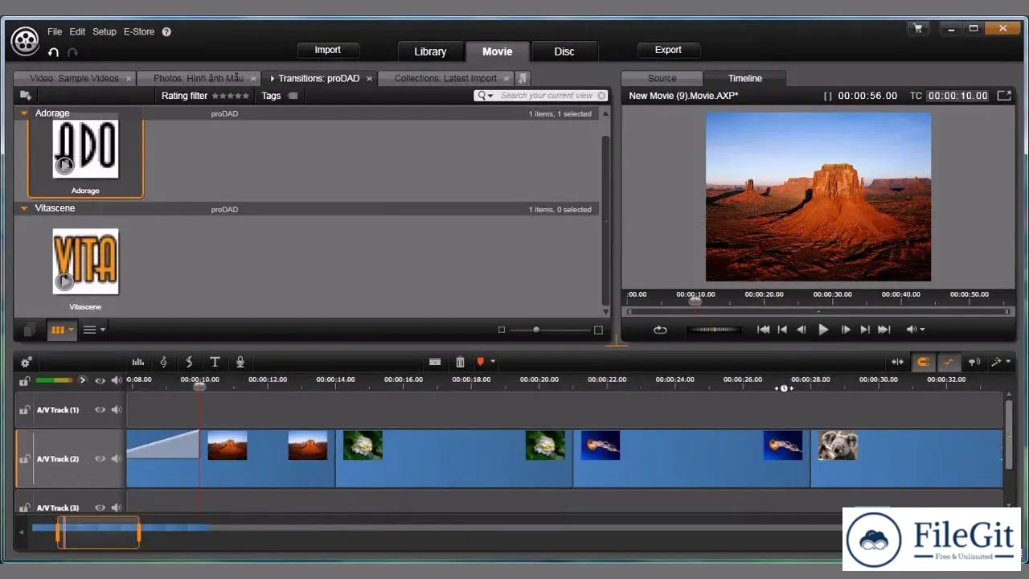Open Collections: Latest Import tab
The image size is (1029, 579).
pyautogui.click(x=445, y=78)
